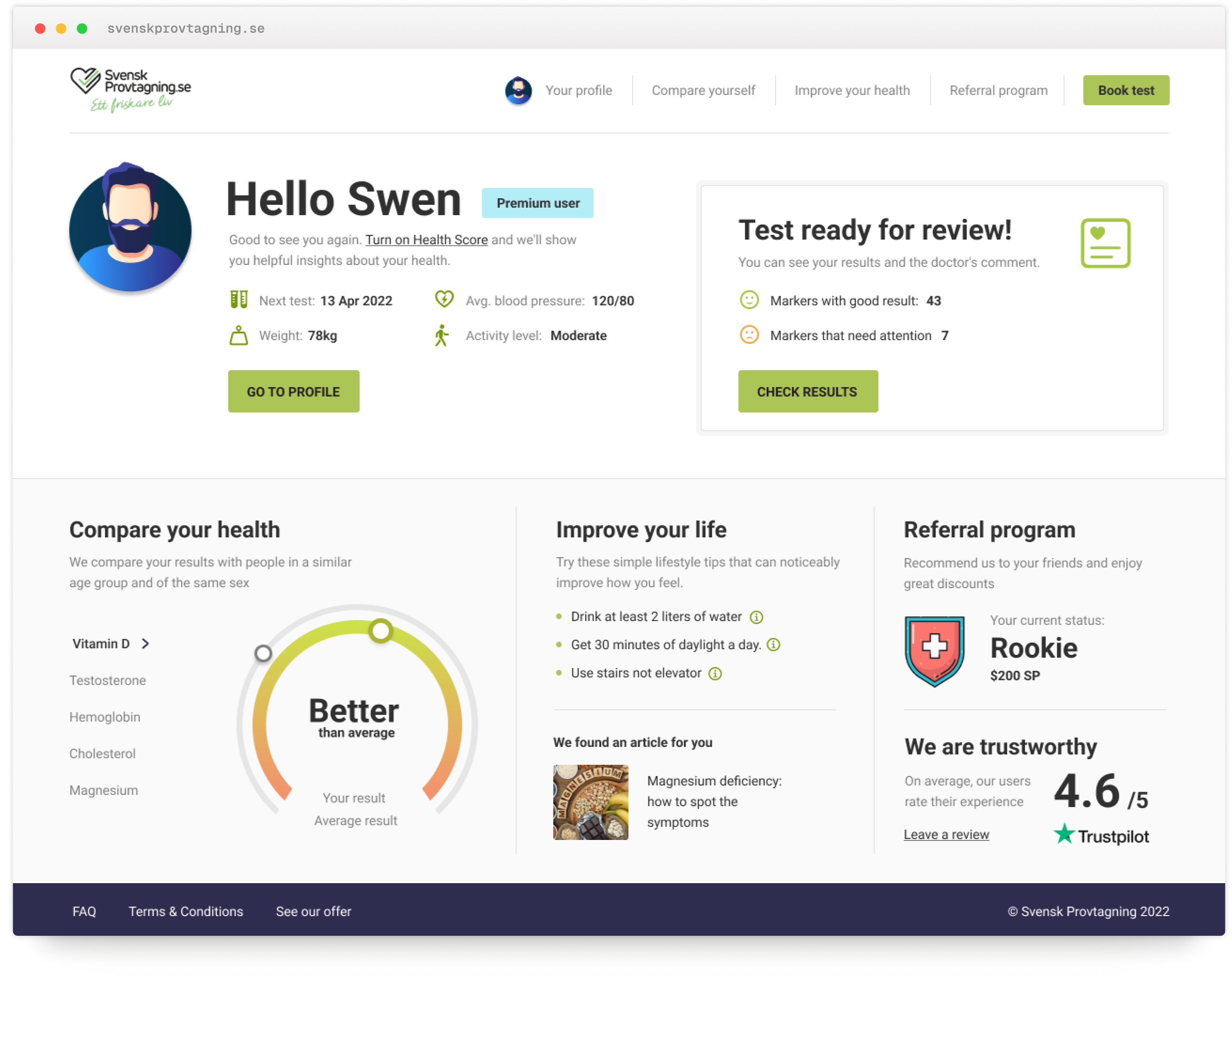The height and width of the screenshot is (1041, 1232).
Task: Select Magnesium in the compare list
Action: tap(103, 790)
